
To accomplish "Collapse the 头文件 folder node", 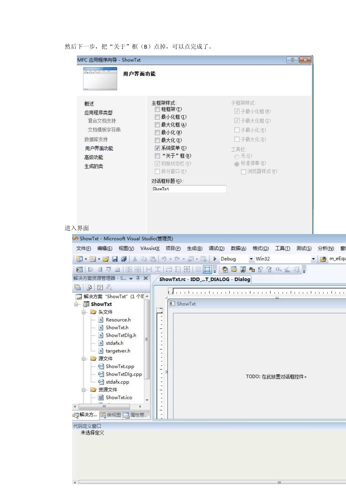I will pyautogui.click(x=84, y=312).
